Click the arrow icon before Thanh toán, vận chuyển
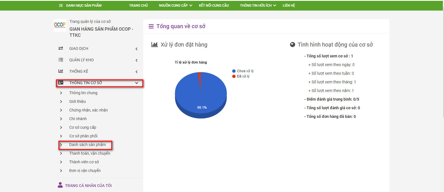 coord(61,153)
